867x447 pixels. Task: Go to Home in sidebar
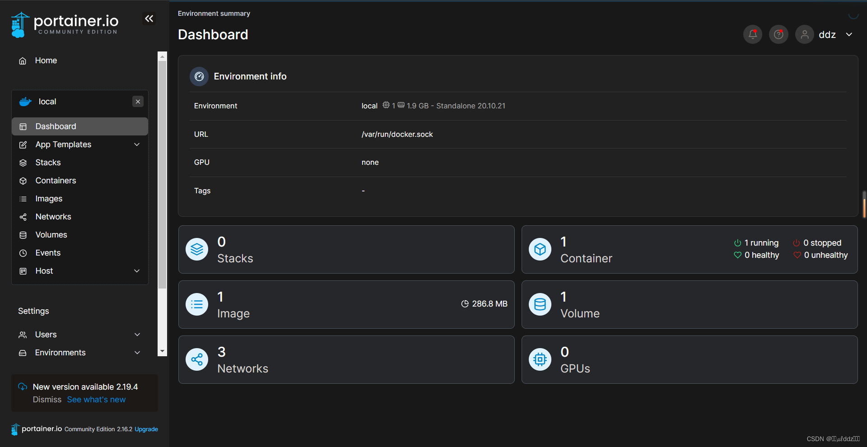click(x=46, y=61)
